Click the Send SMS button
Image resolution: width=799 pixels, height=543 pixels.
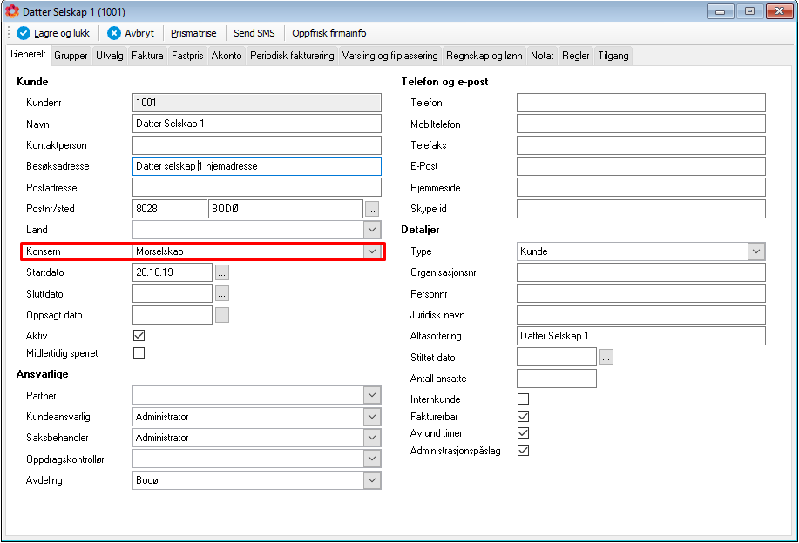point(254,33)
